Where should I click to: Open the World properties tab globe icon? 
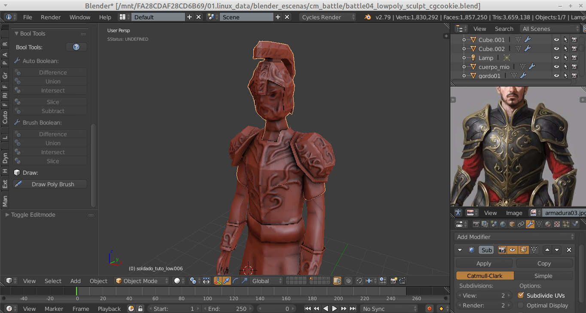(x=503, y=224)
